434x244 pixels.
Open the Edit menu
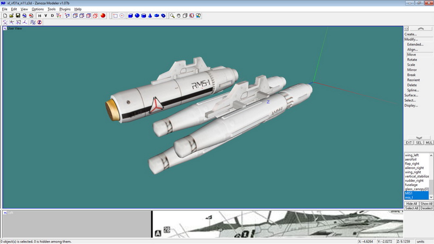tap(14, 9)
